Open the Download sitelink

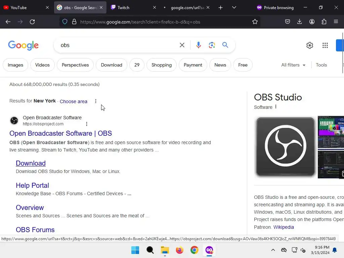click(31, 163)
